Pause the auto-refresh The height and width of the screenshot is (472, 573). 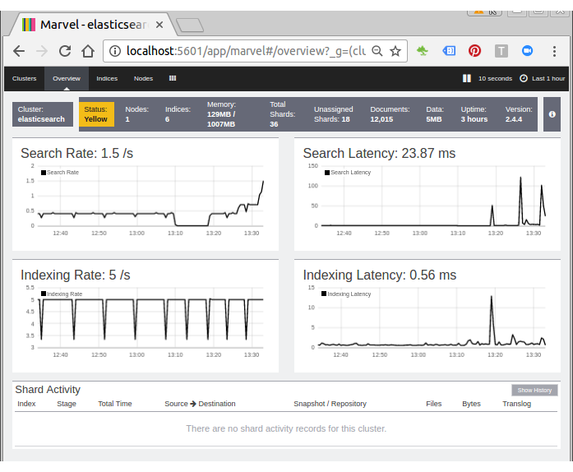click(x=467, y=78)
